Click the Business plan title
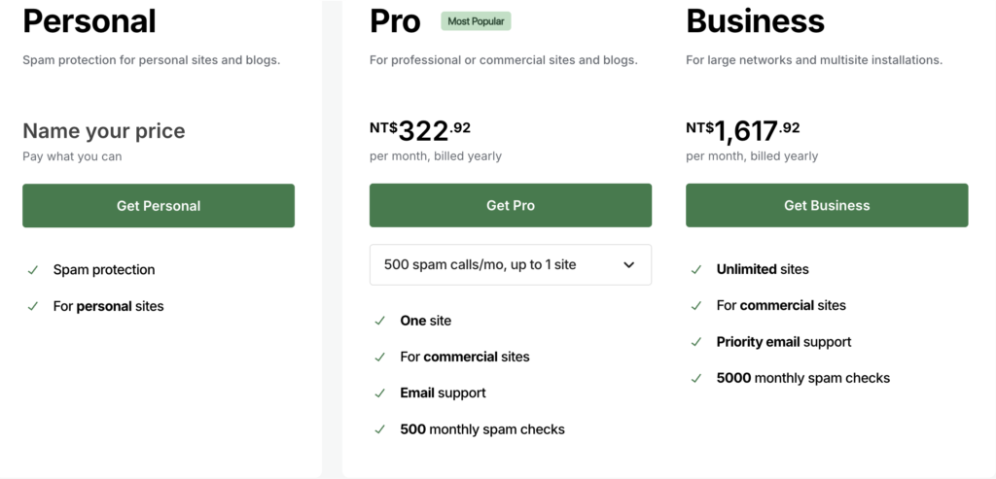The height and width of the screenshot is (479, 996). (755, 21)
